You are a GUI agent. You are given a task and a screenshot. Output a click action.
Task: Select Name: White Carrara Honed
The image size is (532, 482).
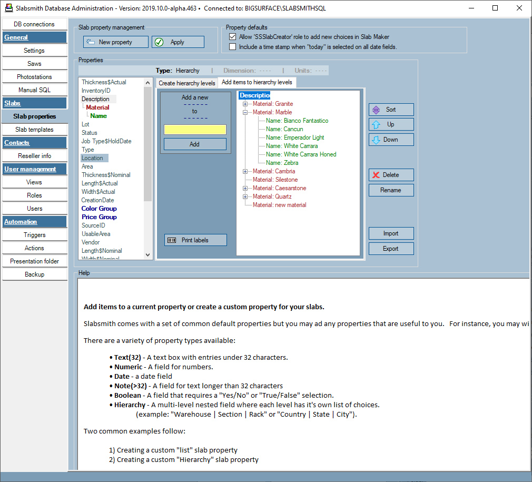coord(301,154)
